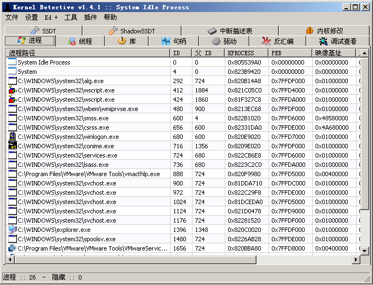Select svchost.exe row with ID 1176

(x=183, y=220)
